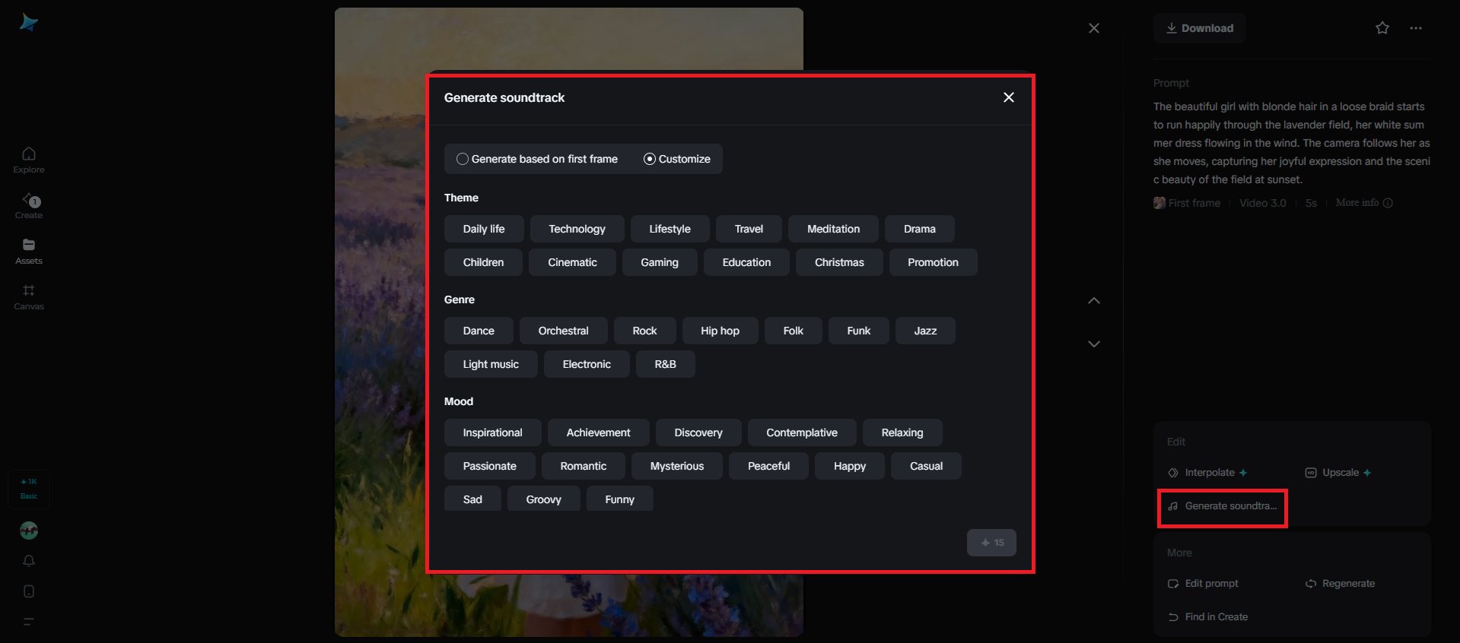Click Regenerate under More
The height and width of the screenshot is (643, 1460).
pyautogui.click(x=1341, y=584)
